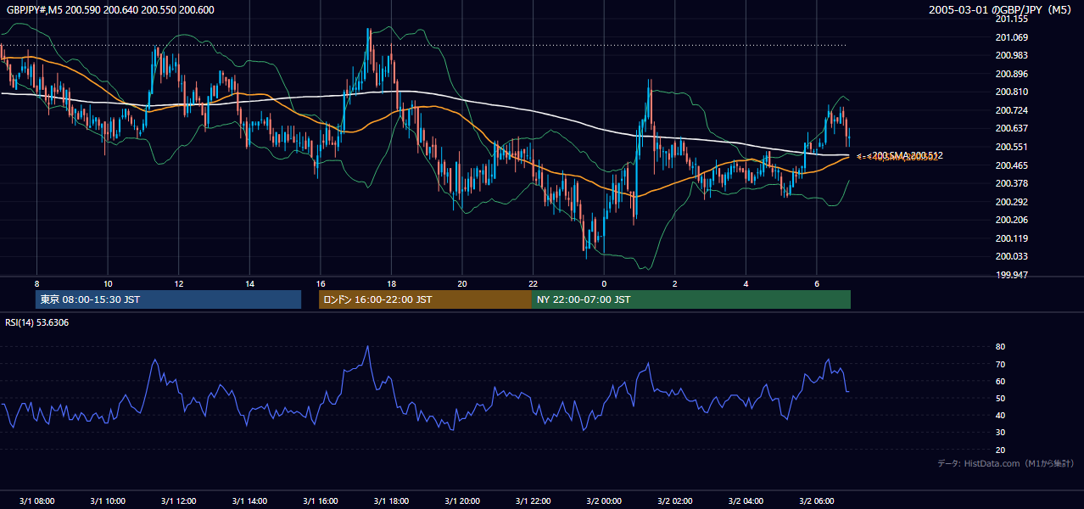The image size is (1084, 509).
Task: Click price axis label 200.810
Action: [1012, 92]
